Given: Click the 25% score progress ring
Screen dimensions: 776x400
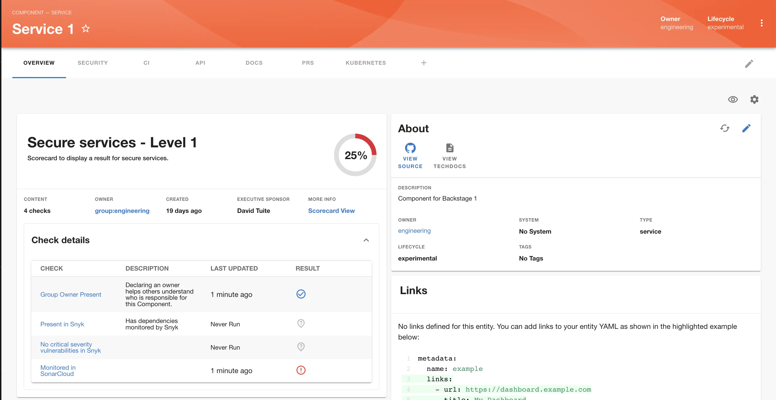Looking at the screenshot, I should coord(356,155).
